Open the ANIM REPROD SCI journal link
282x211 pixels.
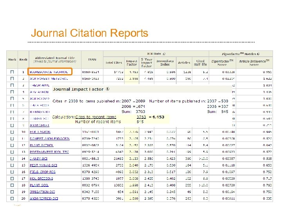coord(44,198)
